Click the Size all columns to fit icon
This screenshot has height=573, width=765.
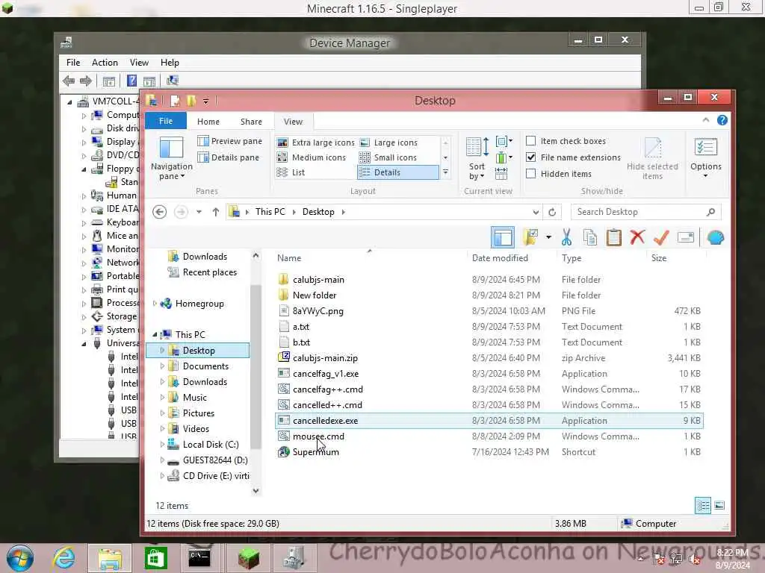click(x=501, y=173)
